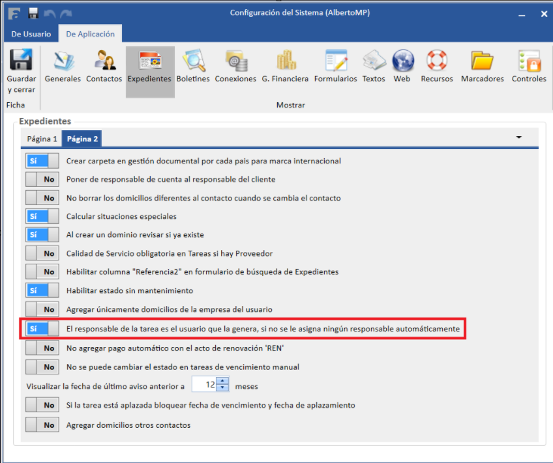Enable 'Agregar domicilios otros contactos' toggle
The image size is (553, 463).
(42, 425)
